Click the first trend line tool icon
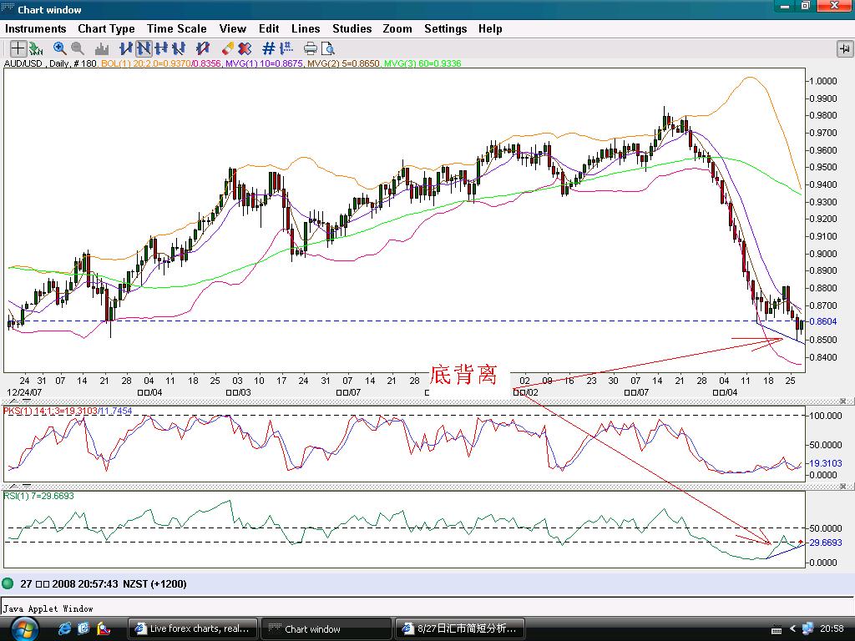The image size is (855, 641). [x=126, y=48]
